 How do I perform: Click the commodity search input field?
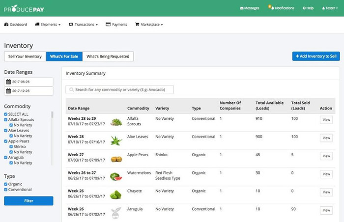click(x=120, y=90)
